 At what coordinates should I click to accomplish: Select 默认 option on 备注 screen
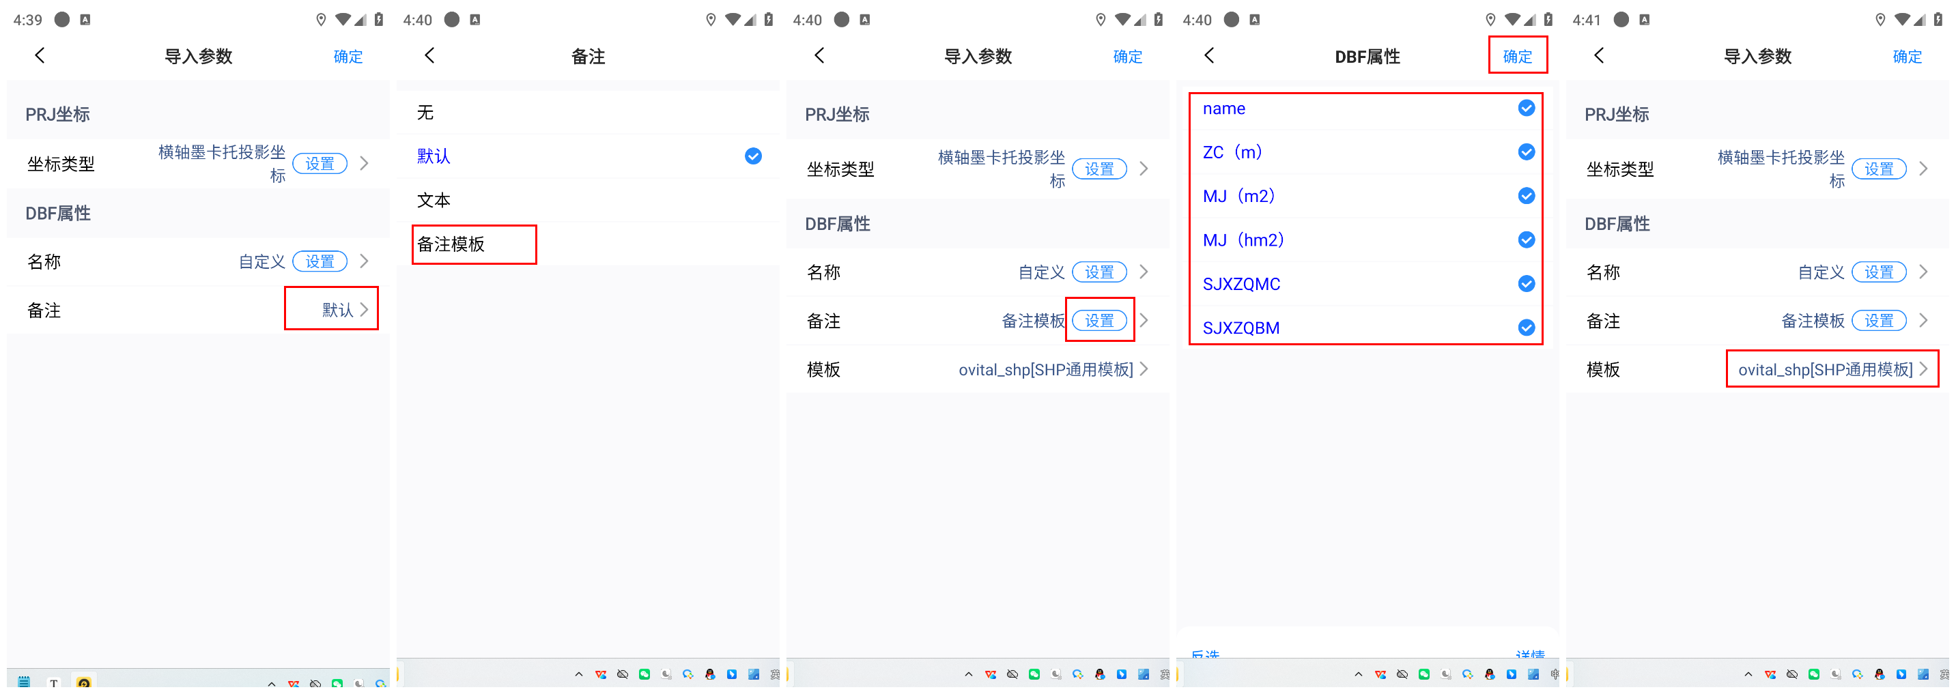coord(588,156)
